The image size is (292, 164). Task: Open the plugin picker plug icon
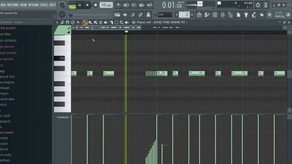click(246, 15)
